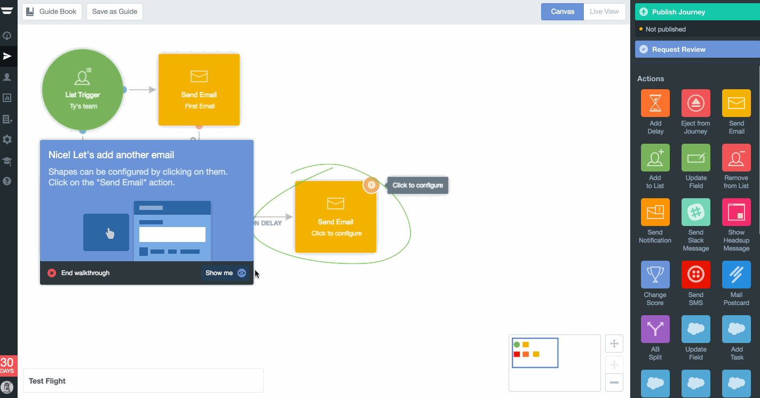Open the settings gear icon in sidebar

pyautogui.click(x=7, y=139)
